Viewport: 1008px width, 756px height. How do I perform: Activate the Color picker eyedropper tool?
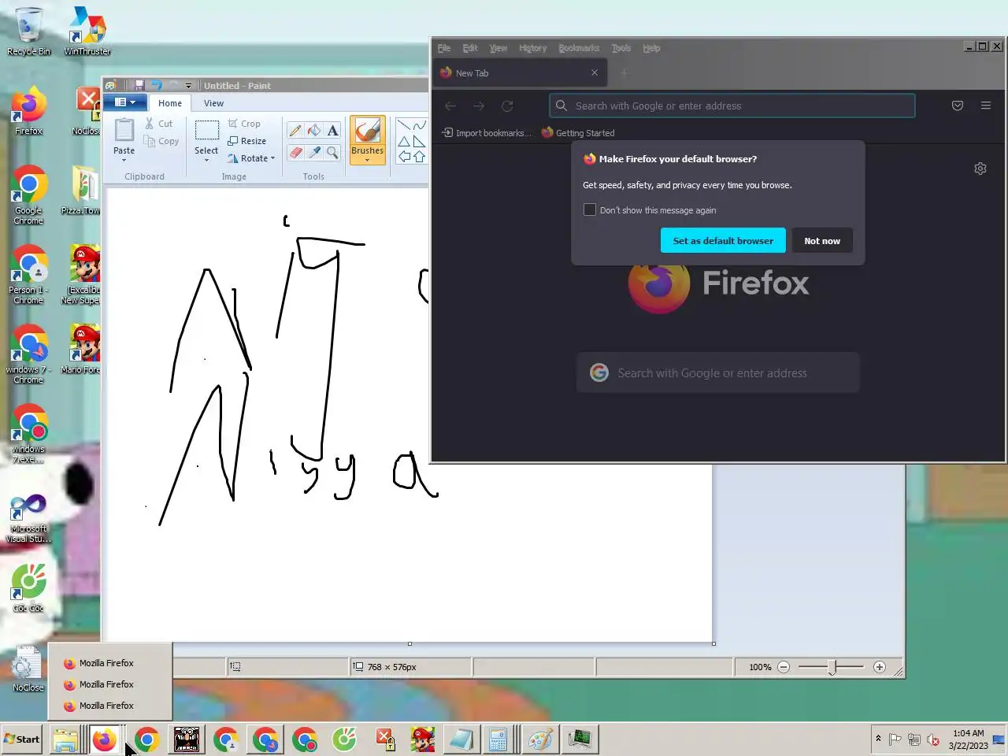(314, 152)
